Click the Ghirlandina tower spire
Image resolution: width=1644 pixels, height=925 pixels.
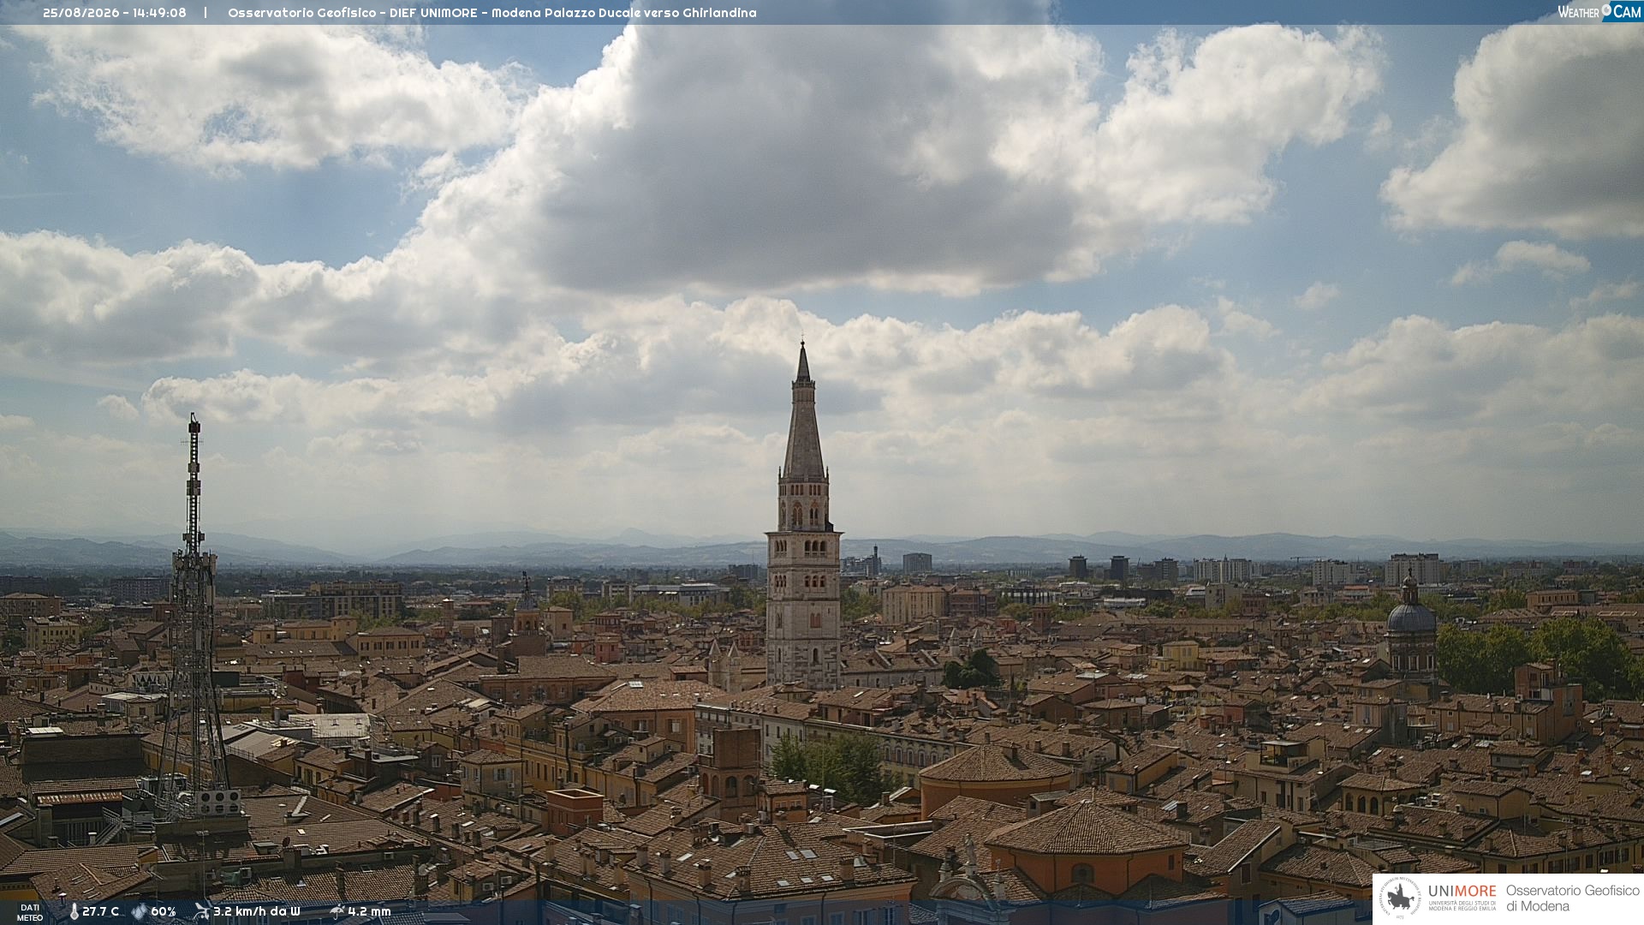(x=803, y=411)
